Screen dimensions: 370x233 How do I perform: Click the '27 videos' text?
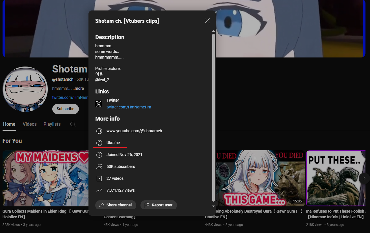pyautogui.click(x=115, y=178)
